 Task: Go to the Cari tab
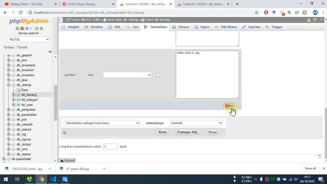(x=132, y=27)
